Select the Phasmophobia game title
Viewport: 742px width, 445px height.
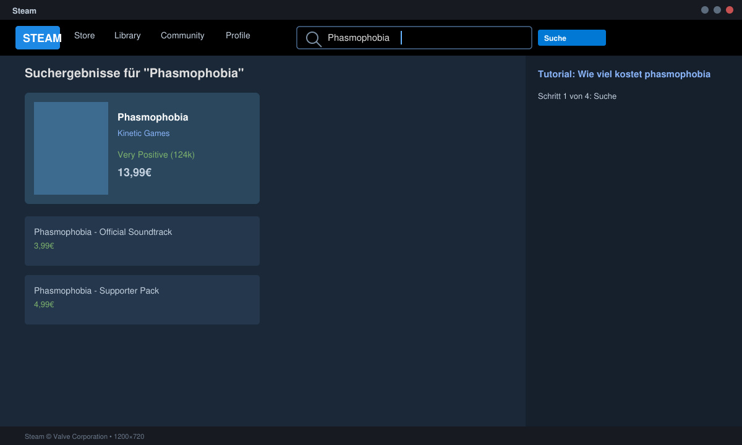(153, 117)
